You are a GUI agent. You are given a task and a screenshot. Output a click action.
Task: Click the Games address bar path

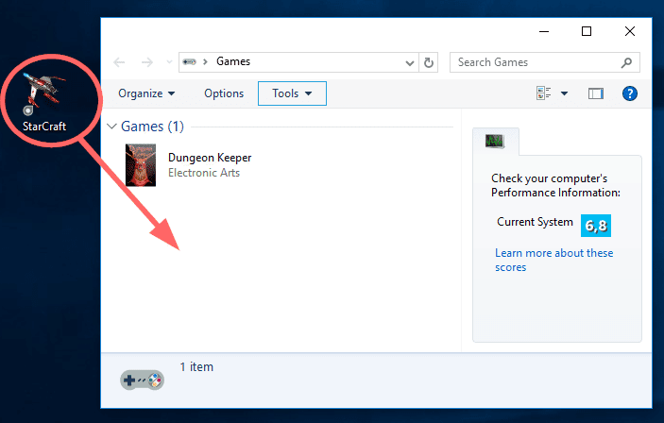(x=233, y=62)
